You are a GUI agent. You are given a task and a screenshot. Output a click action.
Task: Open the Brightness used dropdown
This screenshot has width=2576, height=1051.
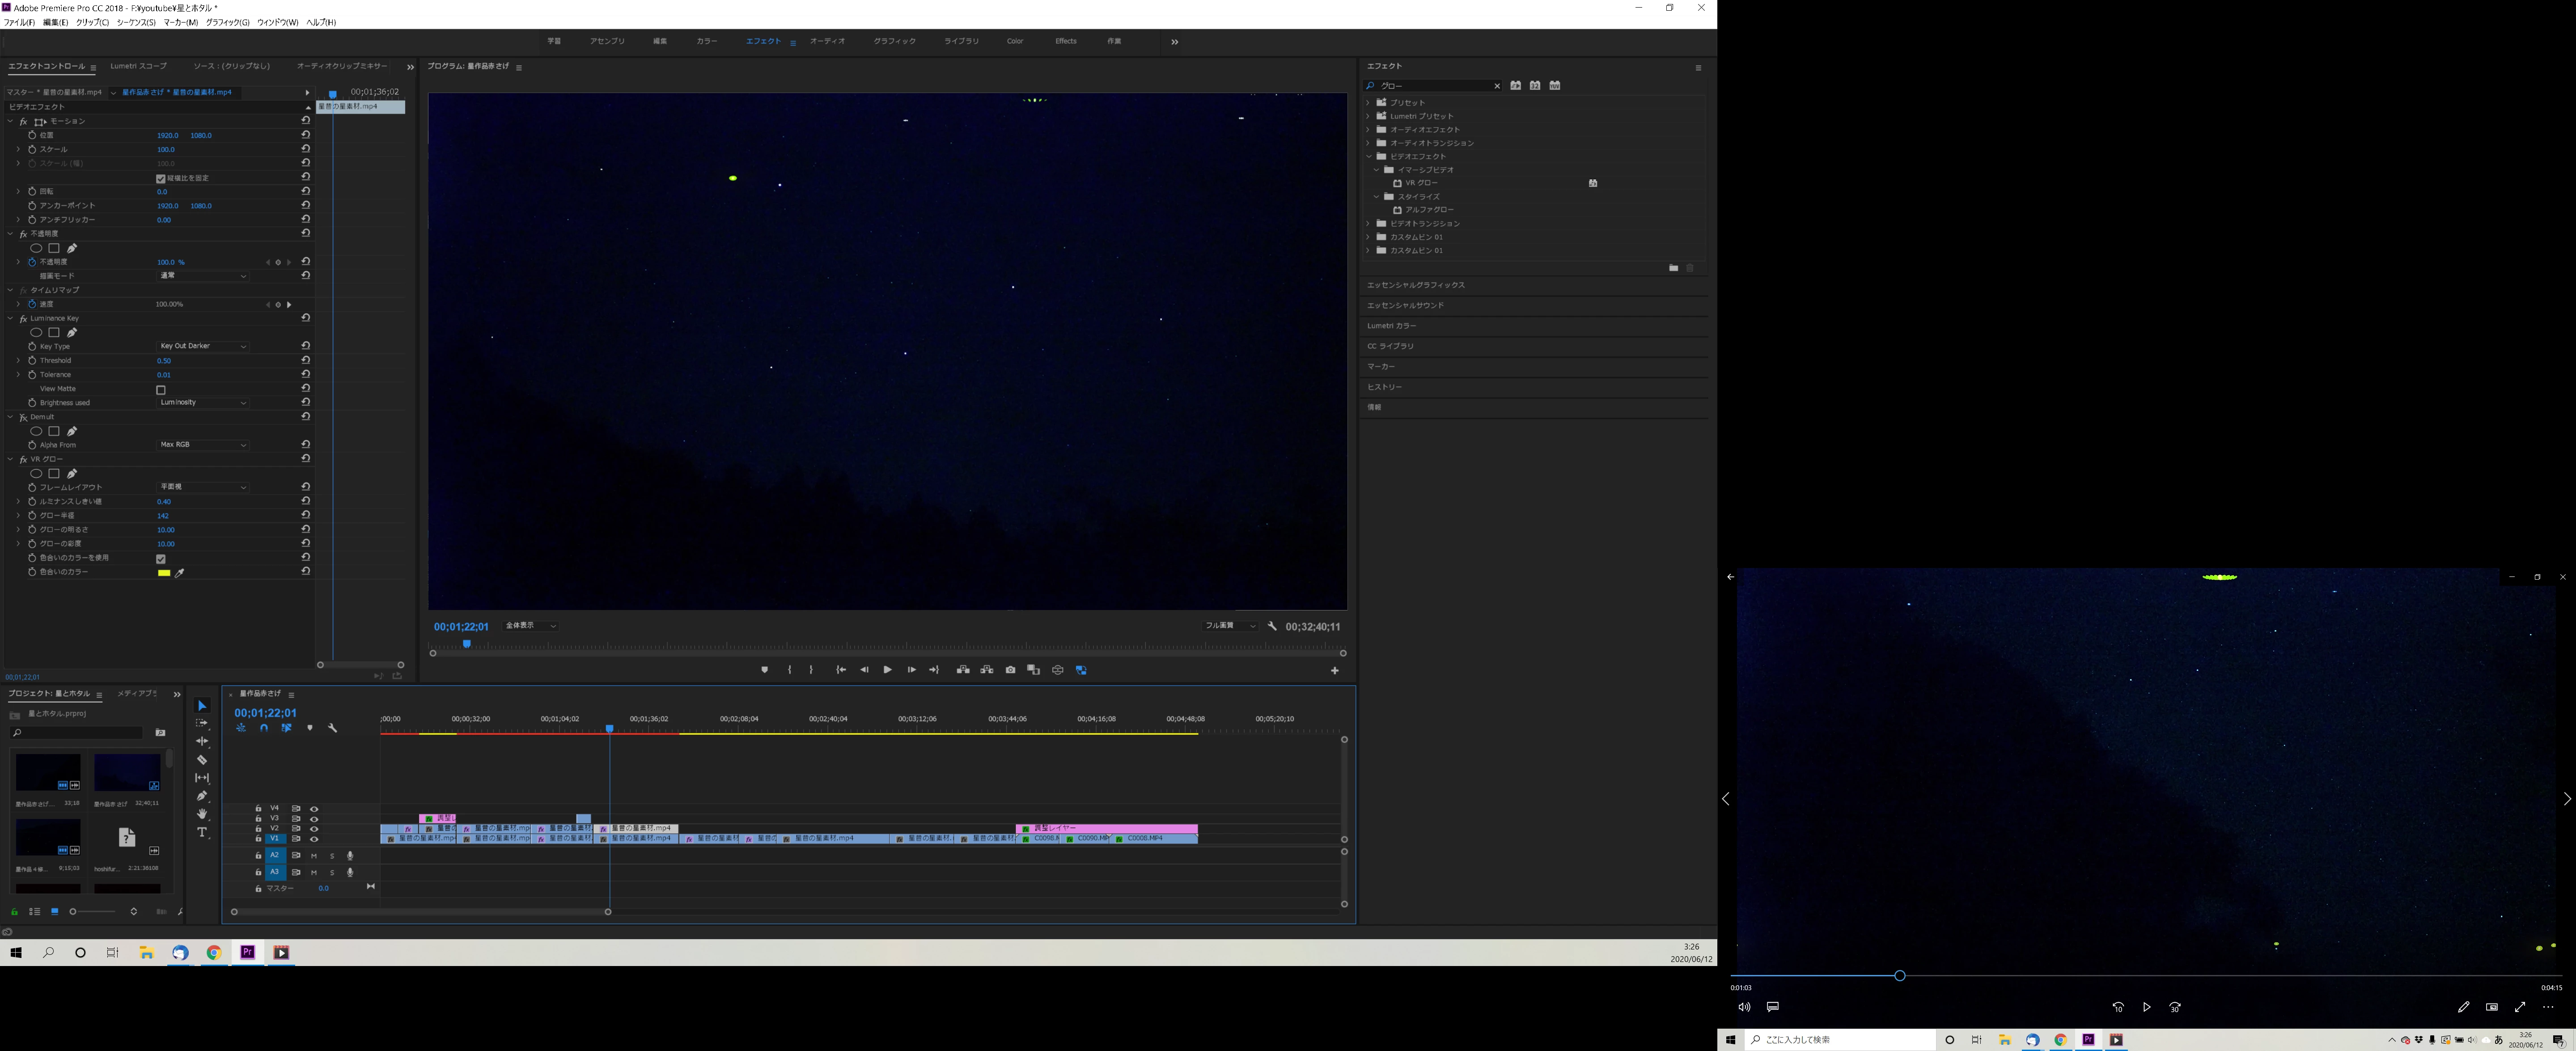[x=203, y=402]
